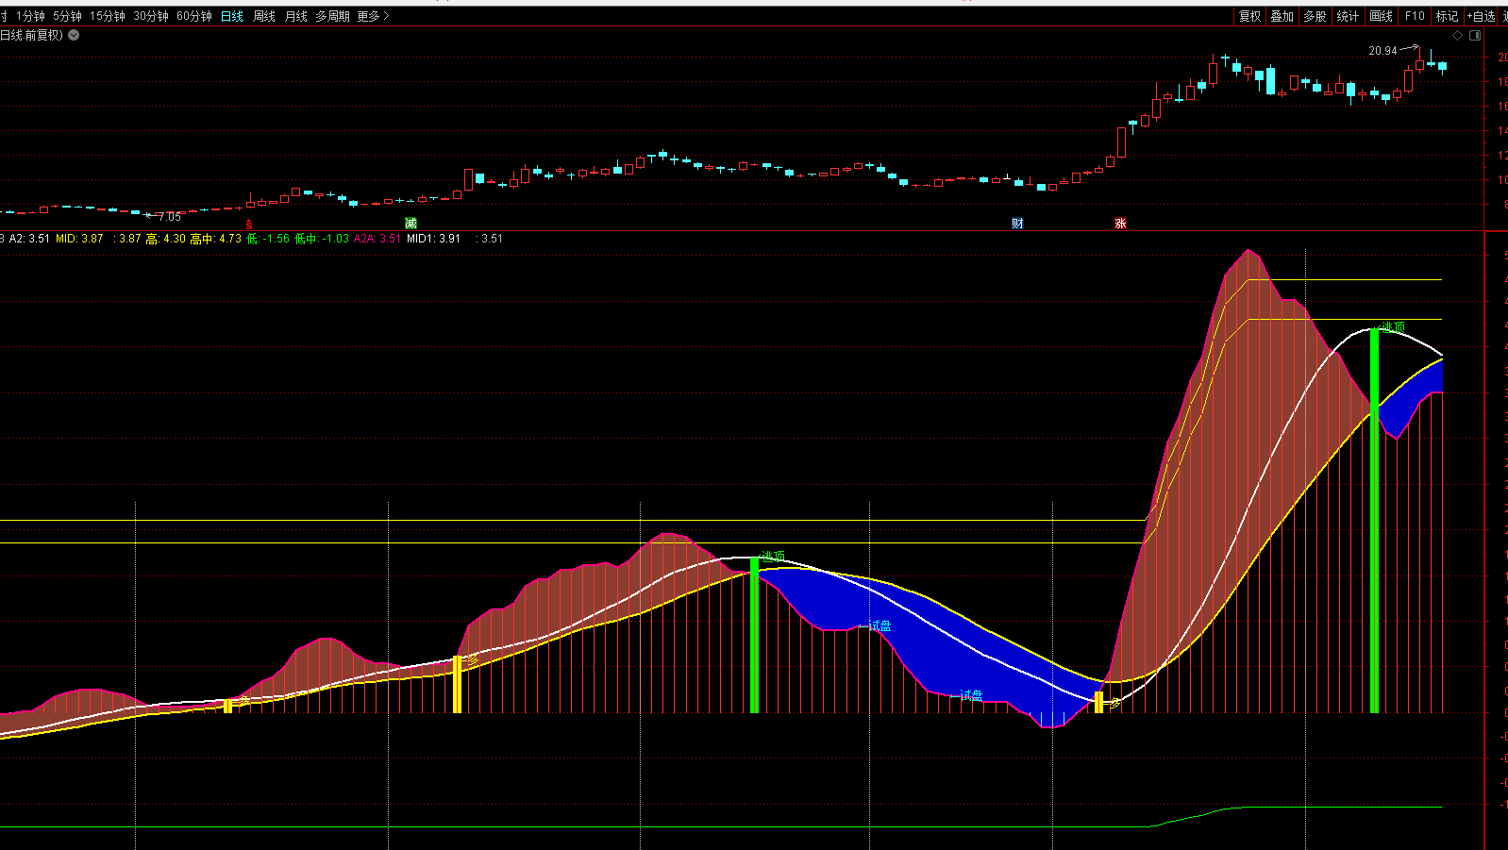Viewport: 1508px width, 850px height.
Task: Click the red 涨 marker icon
Action: tap(1120, 224)
